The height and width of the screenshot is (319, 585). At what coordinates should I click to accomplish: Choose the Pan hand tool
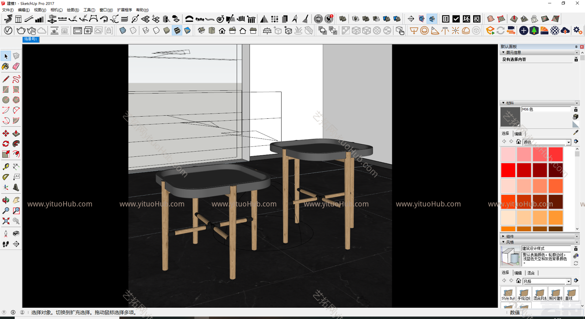pos(16,200)
